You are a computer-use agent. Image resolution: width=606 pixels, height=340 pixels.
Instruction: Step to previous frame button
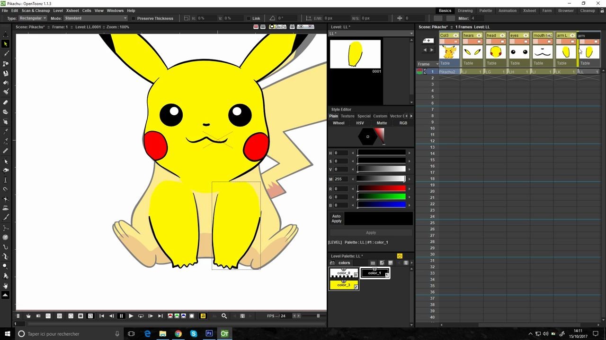click(x=111, y=316)
